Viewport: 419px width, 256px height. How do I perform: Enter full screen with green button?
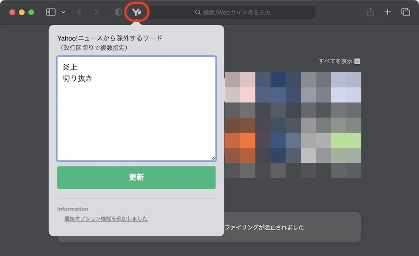31,12
